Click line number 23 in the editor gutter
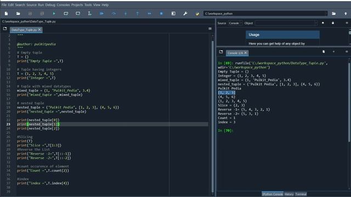Viewport: 351px width, 197px height. pyautogui.click(x=8, y=124)
